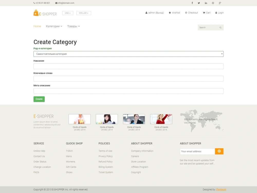Open the Dribbble icon in the header
257x193 pixels.
[x=213, y=3]
